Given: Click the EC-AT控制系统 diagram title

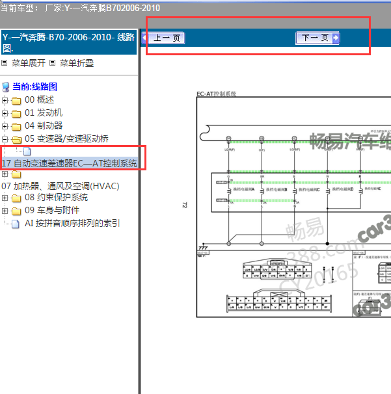Looking at the screenshot, I should (x=216, y=94).
